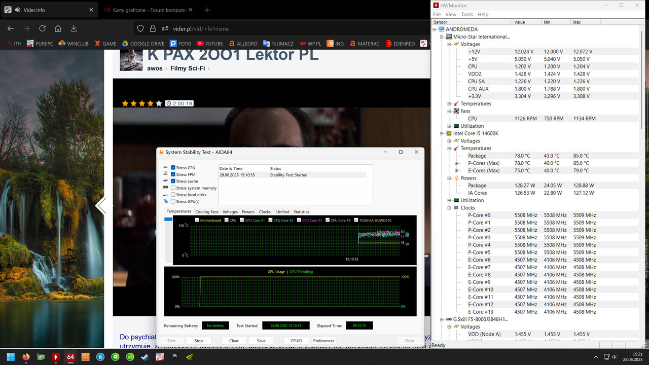
Task: Toggle the TOSHIBA HDWD110 graph checkbox
Action: 356,221
